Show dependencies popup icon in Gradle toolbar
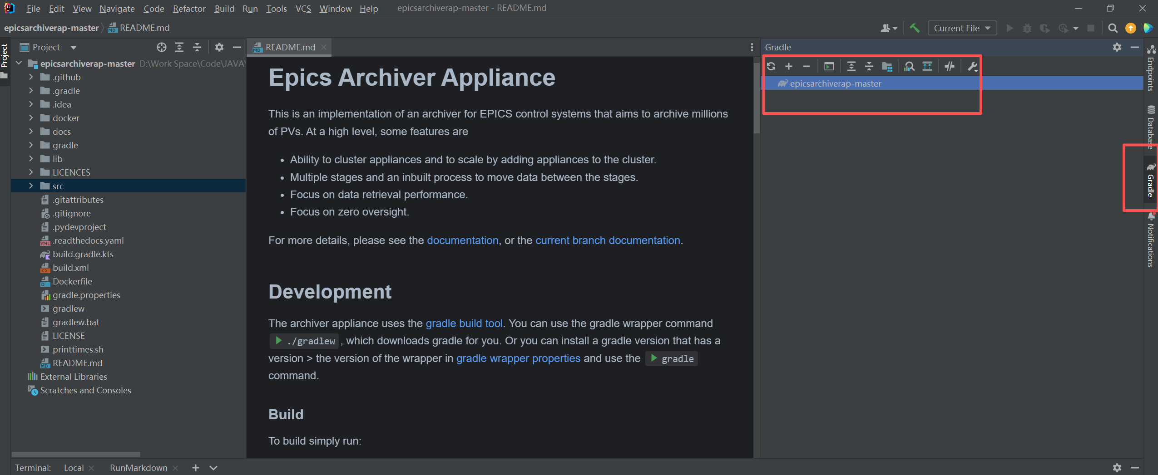 [927, 66]
